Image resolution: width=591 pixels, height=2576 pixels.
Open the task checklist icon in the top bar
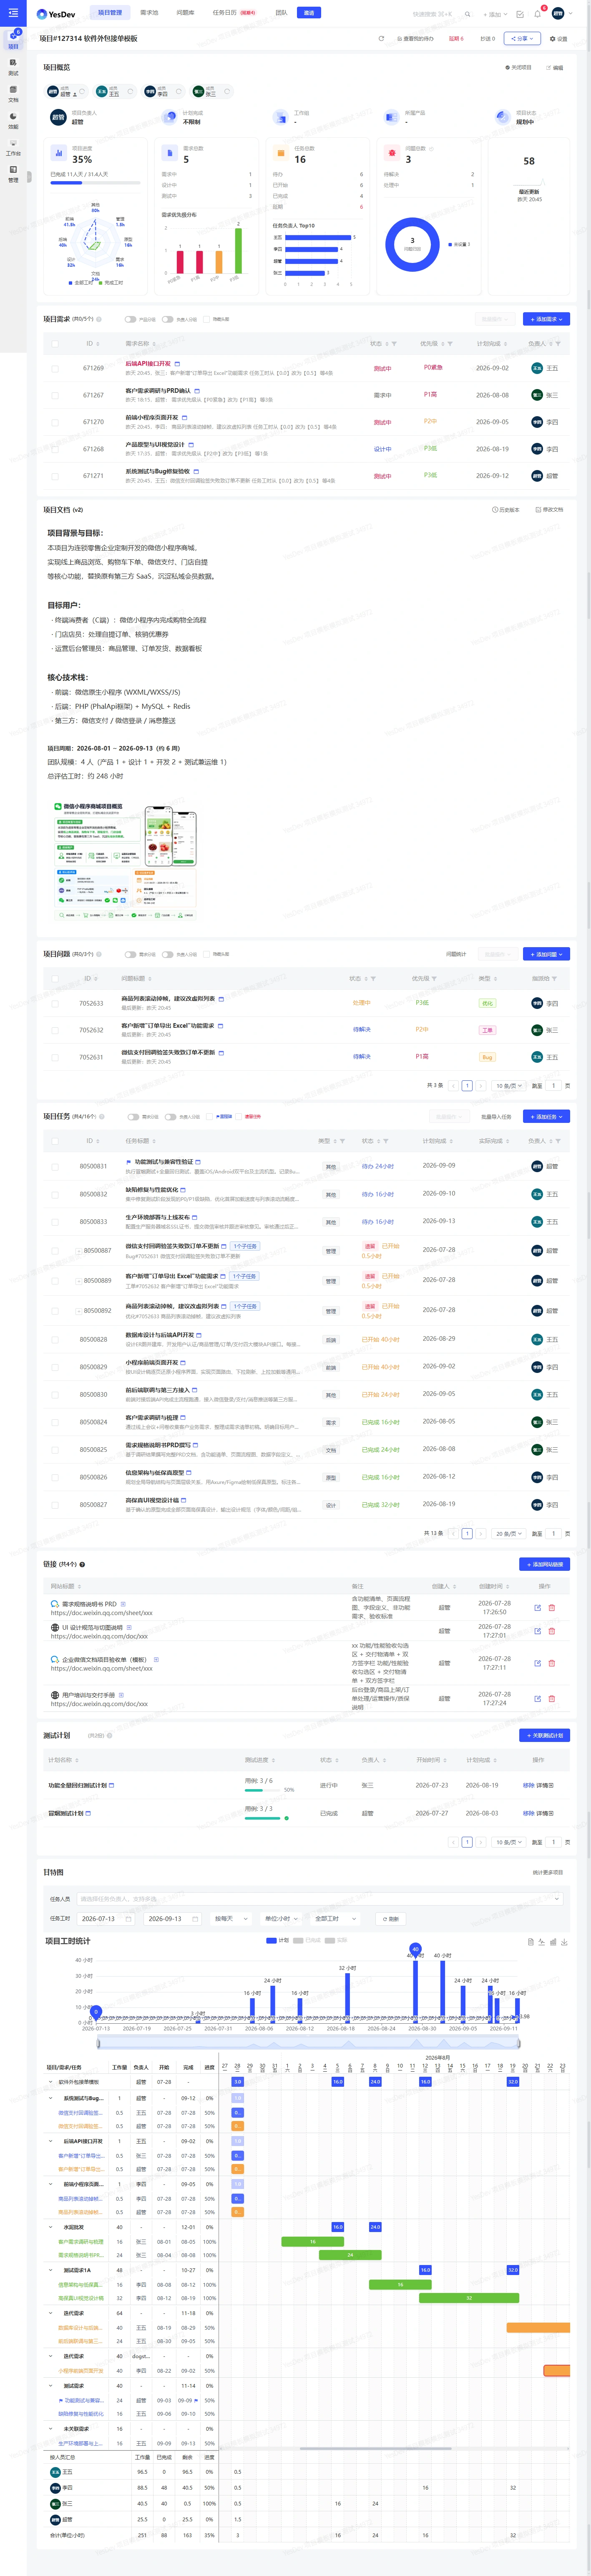[519, 14]
